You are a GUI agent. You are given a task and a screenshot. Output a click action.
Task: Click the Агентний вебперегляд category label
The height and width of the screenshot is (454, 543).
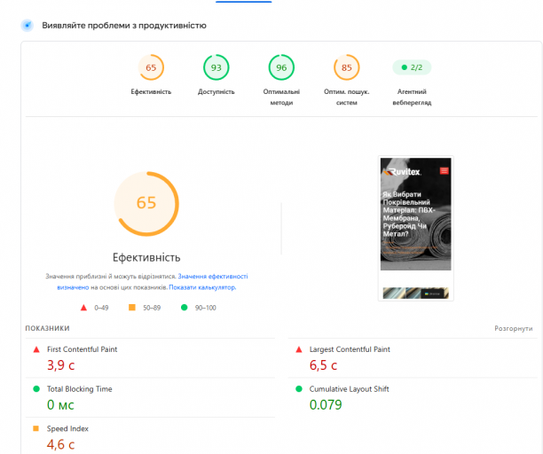pyautogui.click(x=412, y=97)
